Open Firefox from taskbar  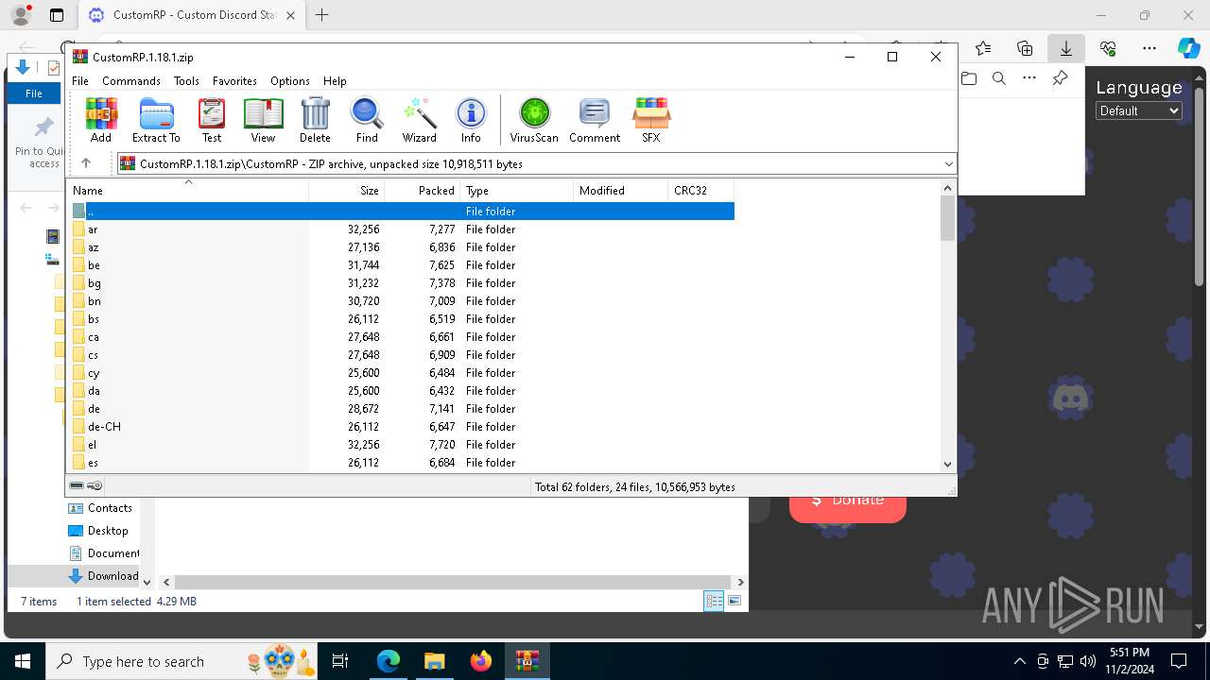(480, 661)
